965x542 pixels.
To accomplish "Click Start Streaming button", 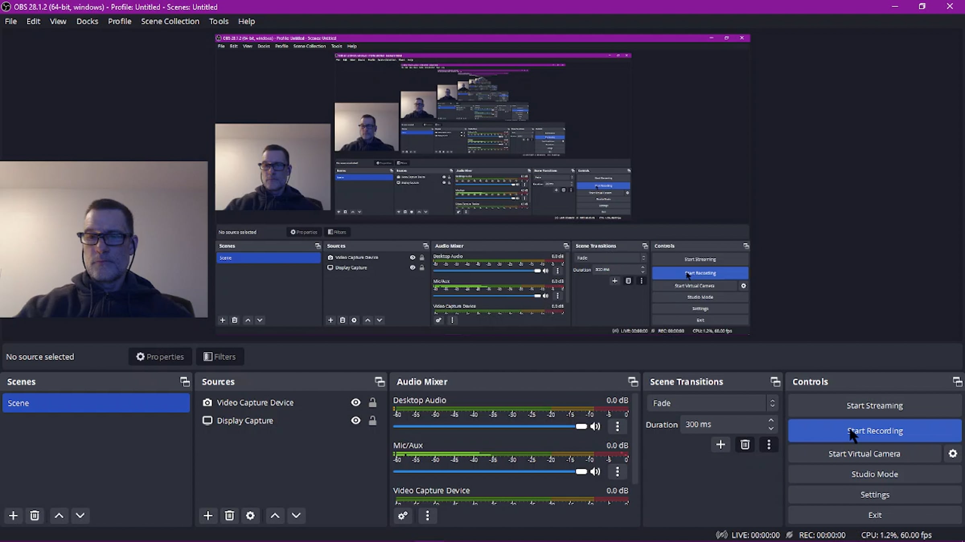I will 875,405.
